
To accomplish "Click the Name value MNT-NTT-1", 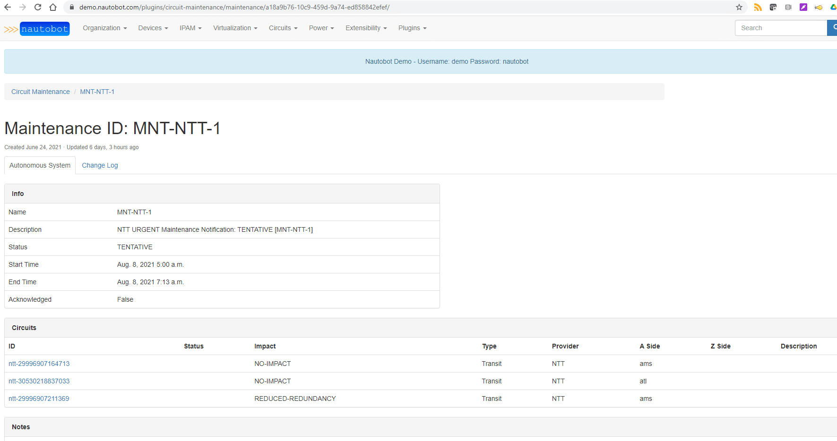I will pos(134,212).
